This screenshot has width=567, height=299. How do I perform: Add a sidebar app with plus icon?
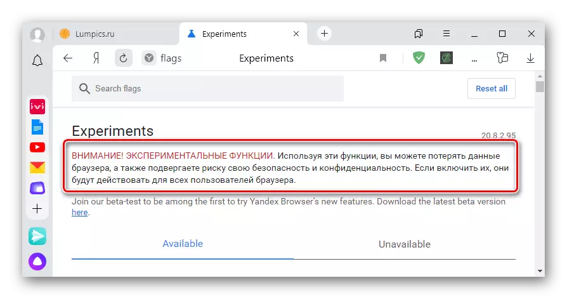tap(37, 208)
